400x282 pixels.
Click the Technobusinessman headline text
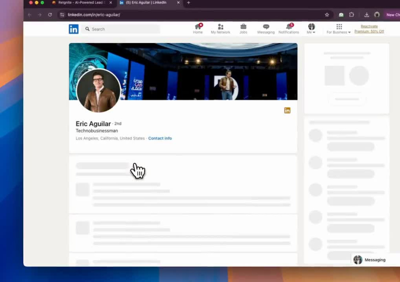[97, 131]
